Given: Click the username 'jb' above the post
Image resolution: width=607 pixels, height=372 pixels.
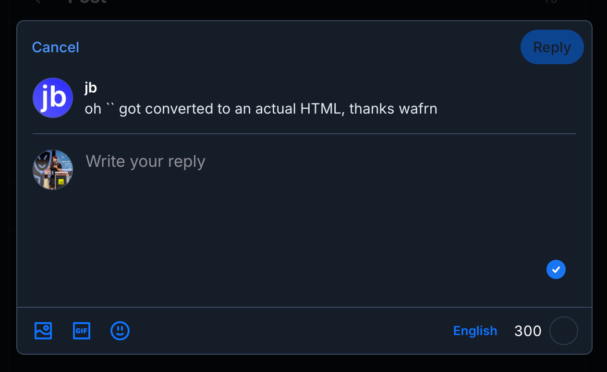Looking at the screenshot, I should click(91, 87).
